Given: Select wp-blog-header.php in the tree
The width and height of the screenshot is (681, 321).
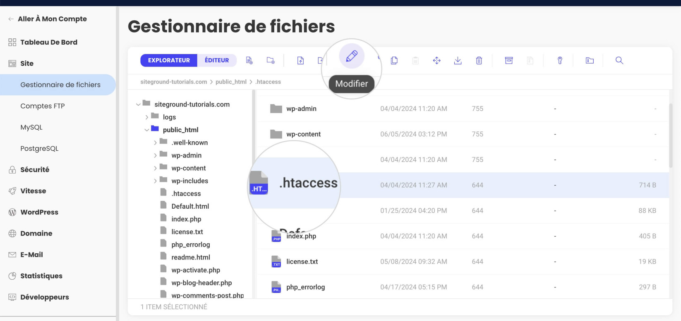Looking at the screenshot, I should pos(201,283).
